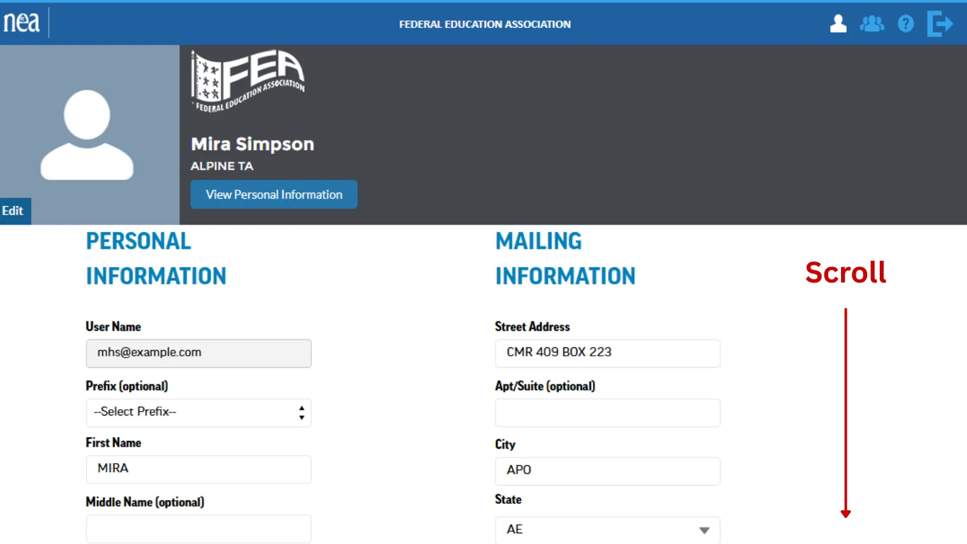Image resolution: width=967 pixels, height=544 pixels.
Task: Click the Middle Name optional field
Action: tap(198, 528)
